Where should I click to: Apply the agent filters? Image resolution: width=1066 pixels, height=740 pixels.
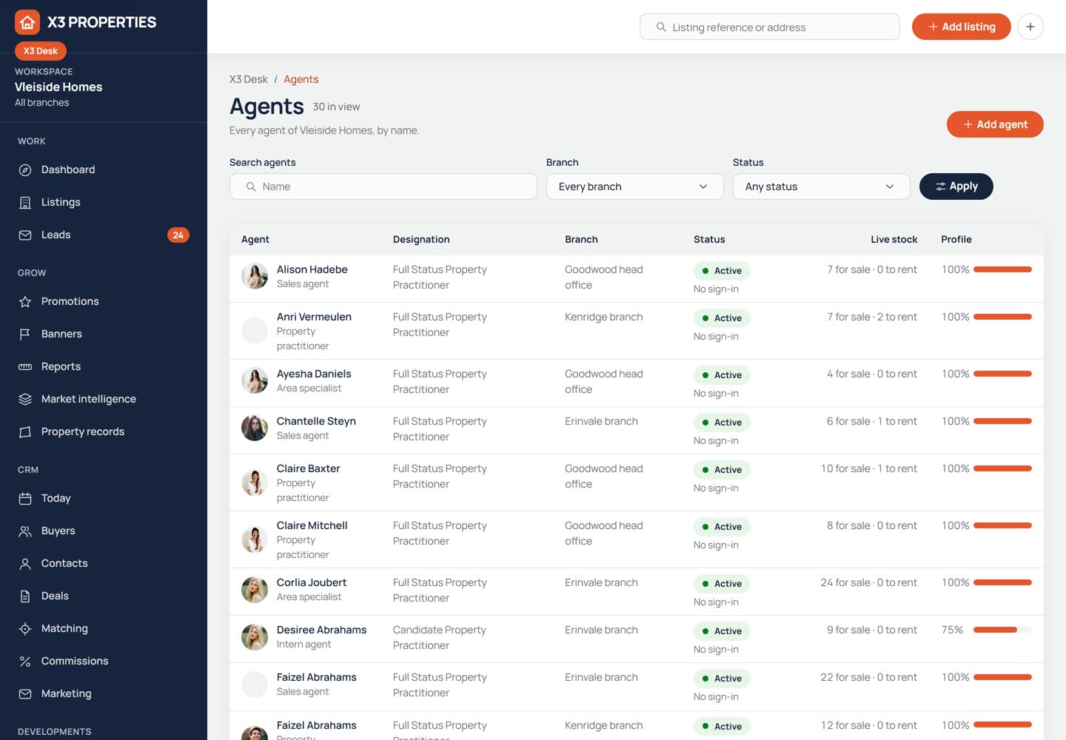[x=956, y=186]
